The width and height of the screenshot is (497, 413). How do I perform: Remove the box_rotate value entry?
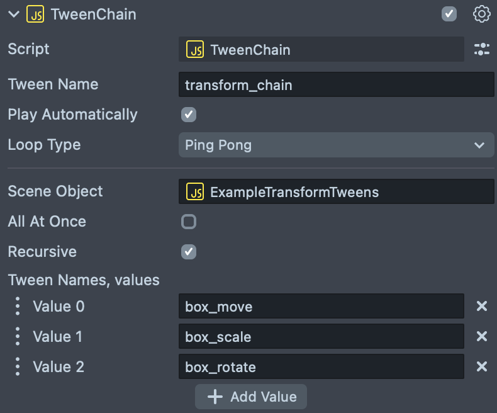point(482,367)
